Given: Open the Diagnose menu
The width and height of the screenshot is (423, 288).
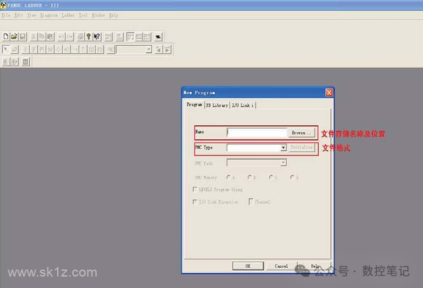Looking at the screenshot, I should [49, 15].
